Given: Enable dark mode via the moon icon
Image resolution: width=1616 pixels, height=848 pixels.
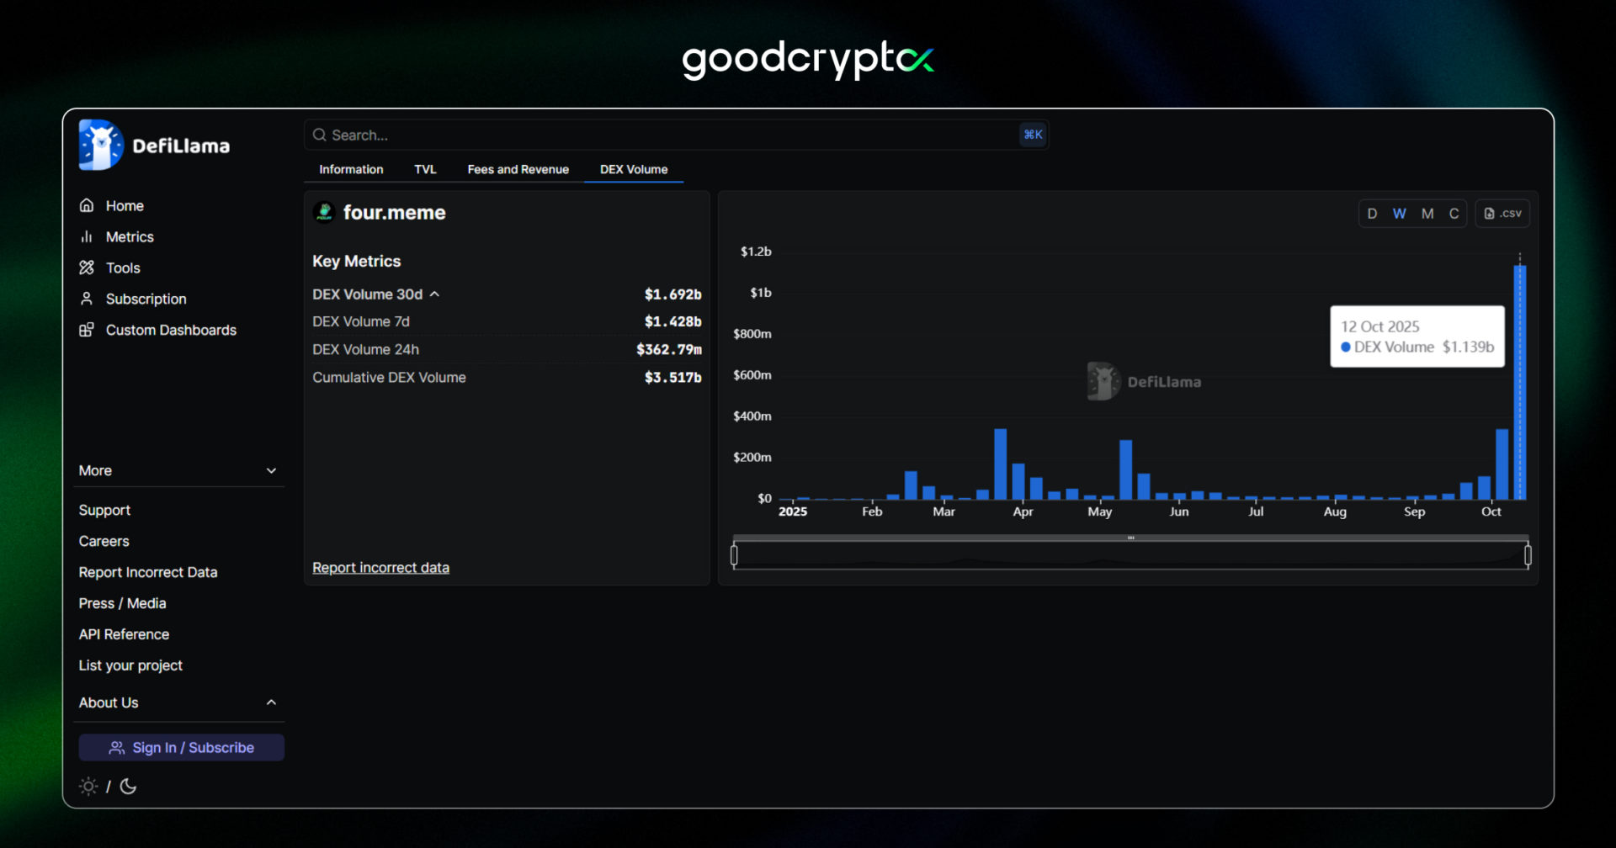Looking at the screenshot, I should pyautogui.click(x=128, y=787).
